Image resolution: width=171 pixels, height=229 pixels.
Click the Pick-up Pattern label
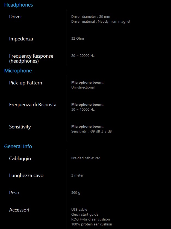click(x=26, y=83)
